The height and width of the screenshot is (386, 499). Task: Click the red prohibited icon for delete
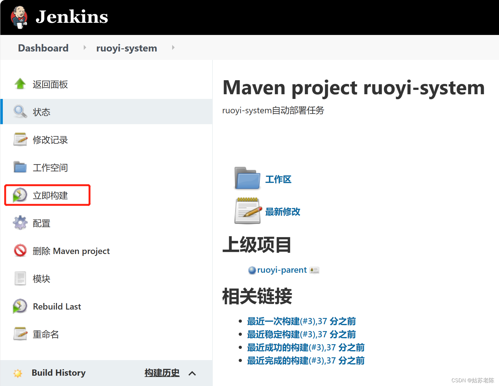[x=20, y=250]
